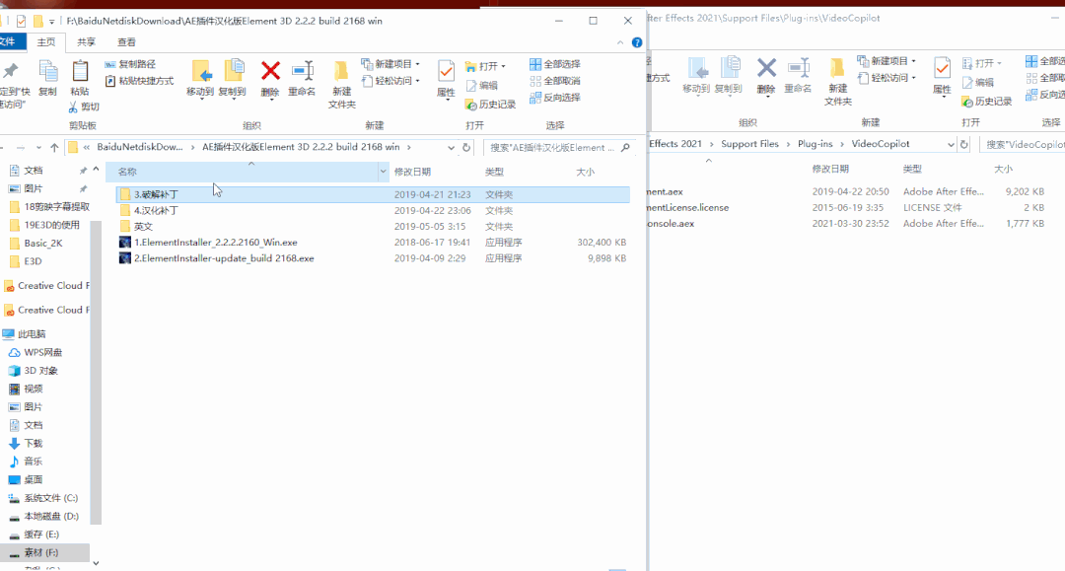Click 复制路径 in front window ribbon

(130, 64)
